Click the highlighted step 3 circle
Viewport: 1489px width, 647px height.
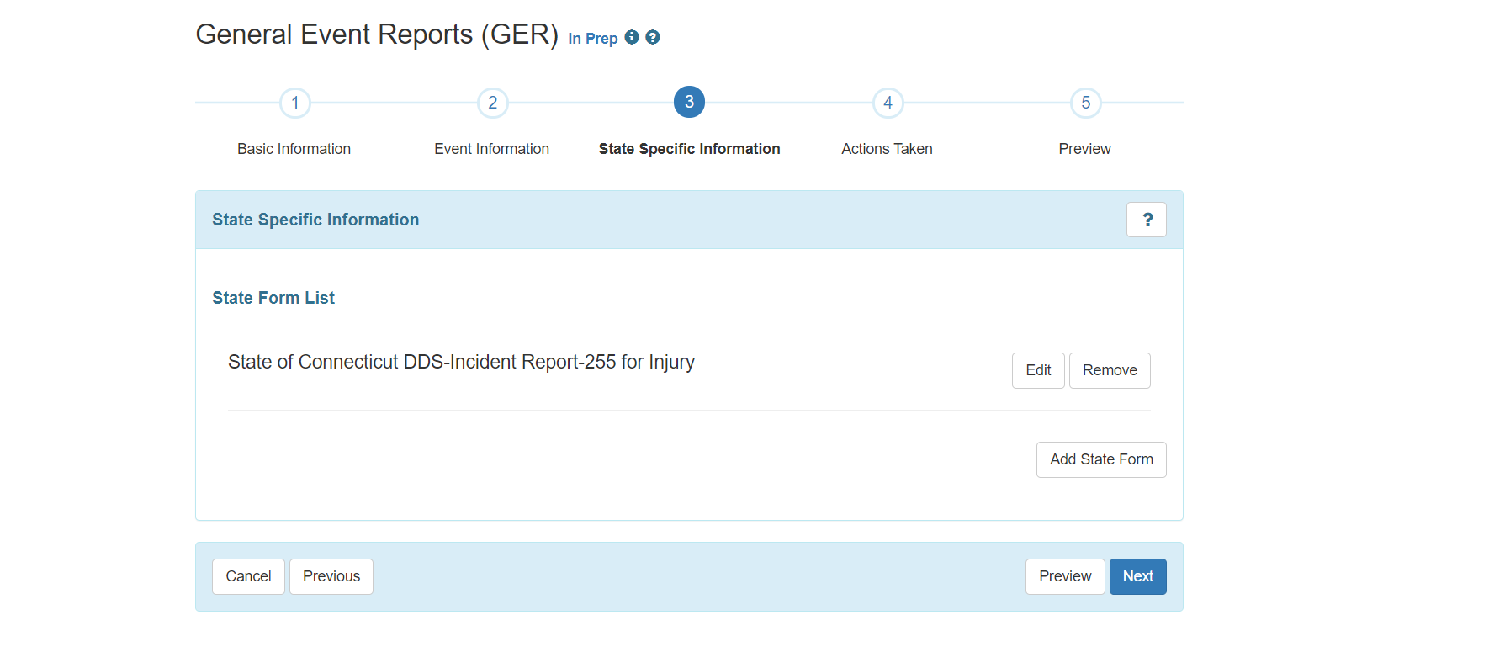(x=689, y=103)
